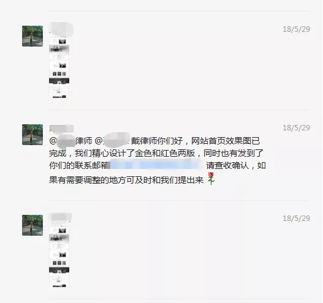
Task: Click the rose emoji ending the message
Action: pos(211,178)
